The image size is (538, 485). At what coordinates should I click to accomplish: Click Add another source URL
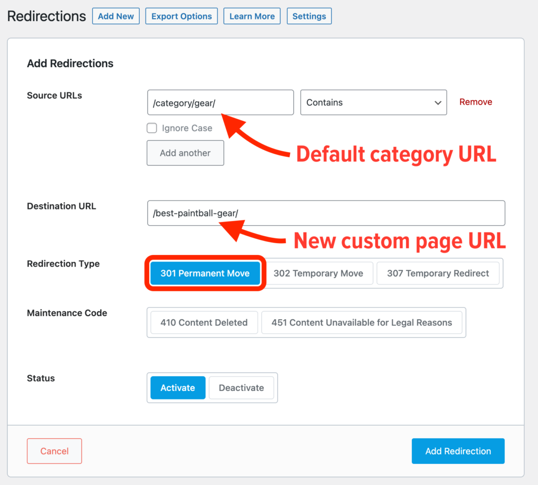(x=185, y=153)
